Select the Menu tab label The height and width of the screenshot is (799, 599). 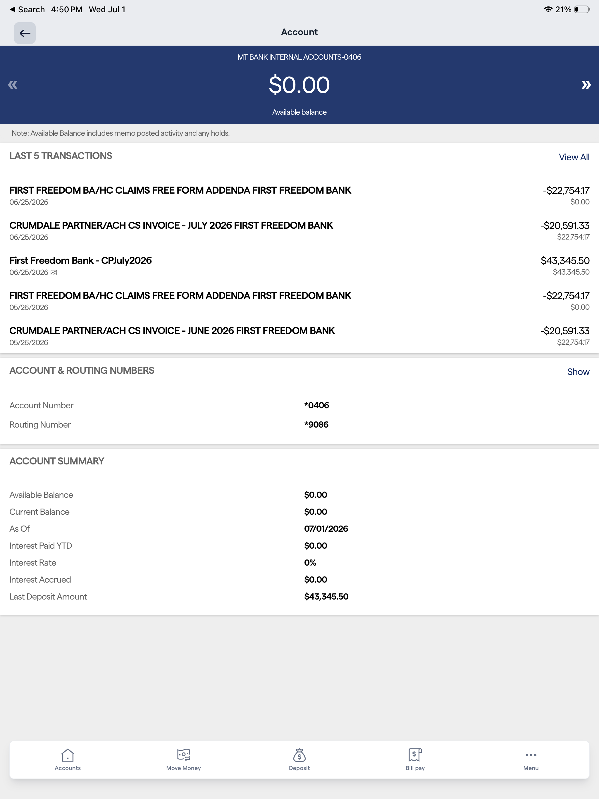click(x=531, y=768)
